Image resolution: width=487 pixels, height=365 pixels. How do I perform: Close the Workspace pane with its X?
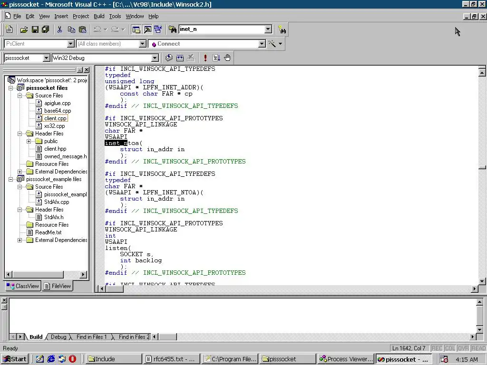pyautogui.click(x=87, y=70)
